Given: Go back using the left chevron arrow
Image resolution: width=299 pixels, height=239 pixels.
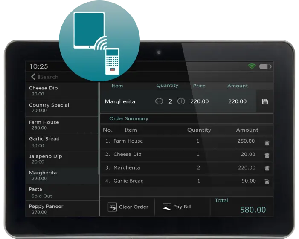Looking at the screenshot, I should click(33, 77).
